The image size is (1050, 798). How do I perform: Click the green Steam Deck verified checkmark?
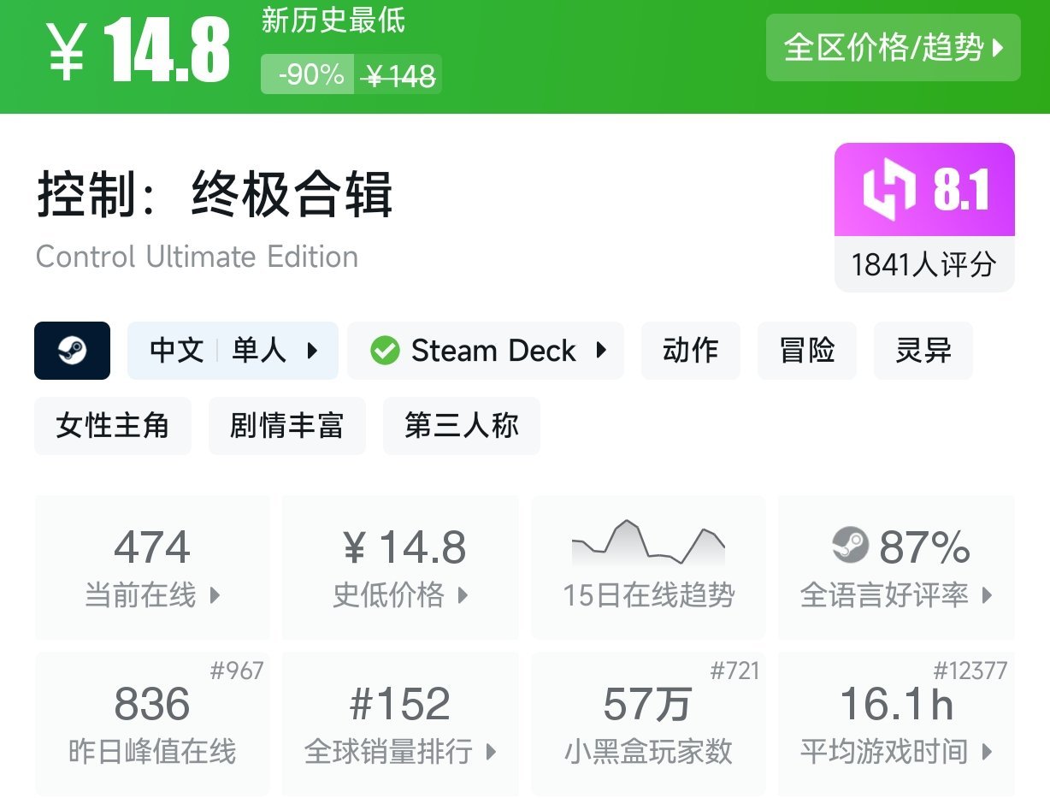pos(385,351)
